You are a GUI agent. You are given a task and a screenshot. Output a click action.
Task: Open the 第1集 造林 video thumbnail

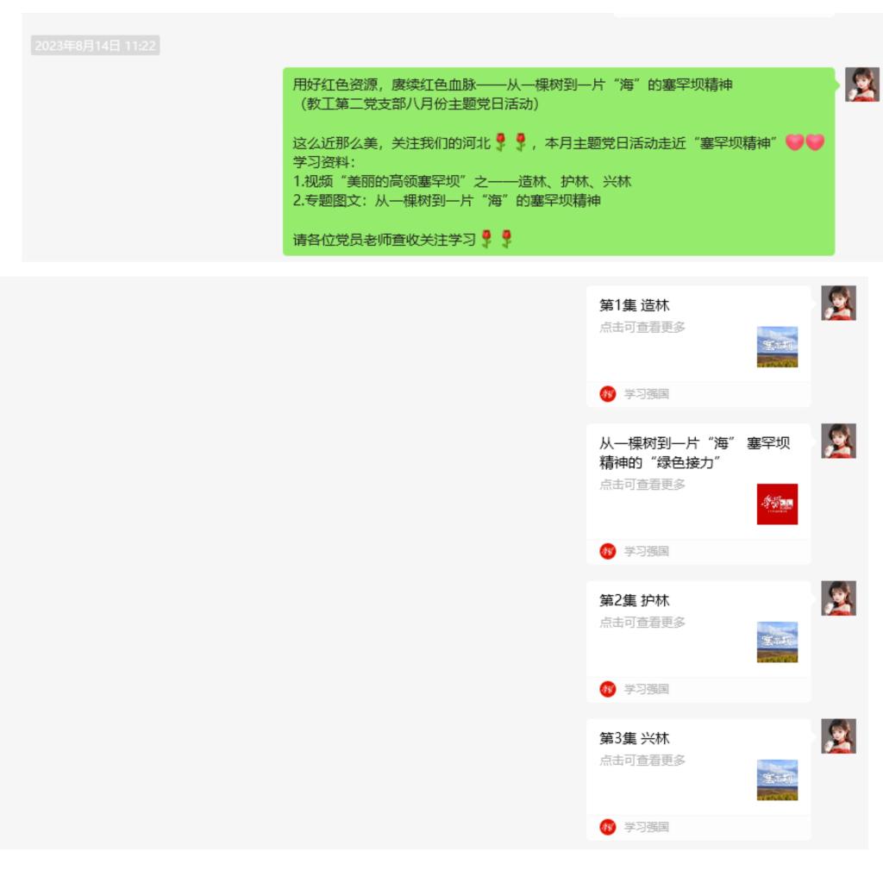pos(777,347)
